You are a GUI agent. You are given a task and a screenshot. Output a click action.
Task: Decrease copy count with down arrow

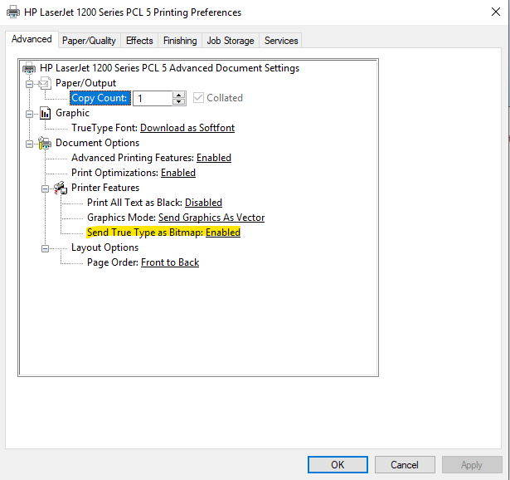coord(178,101)
